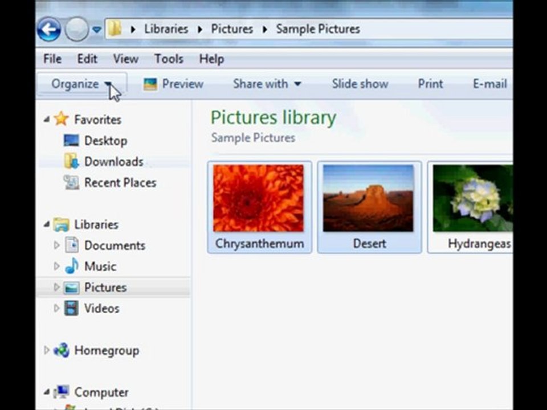Click the Desert file name

click(x=369, y=244)
